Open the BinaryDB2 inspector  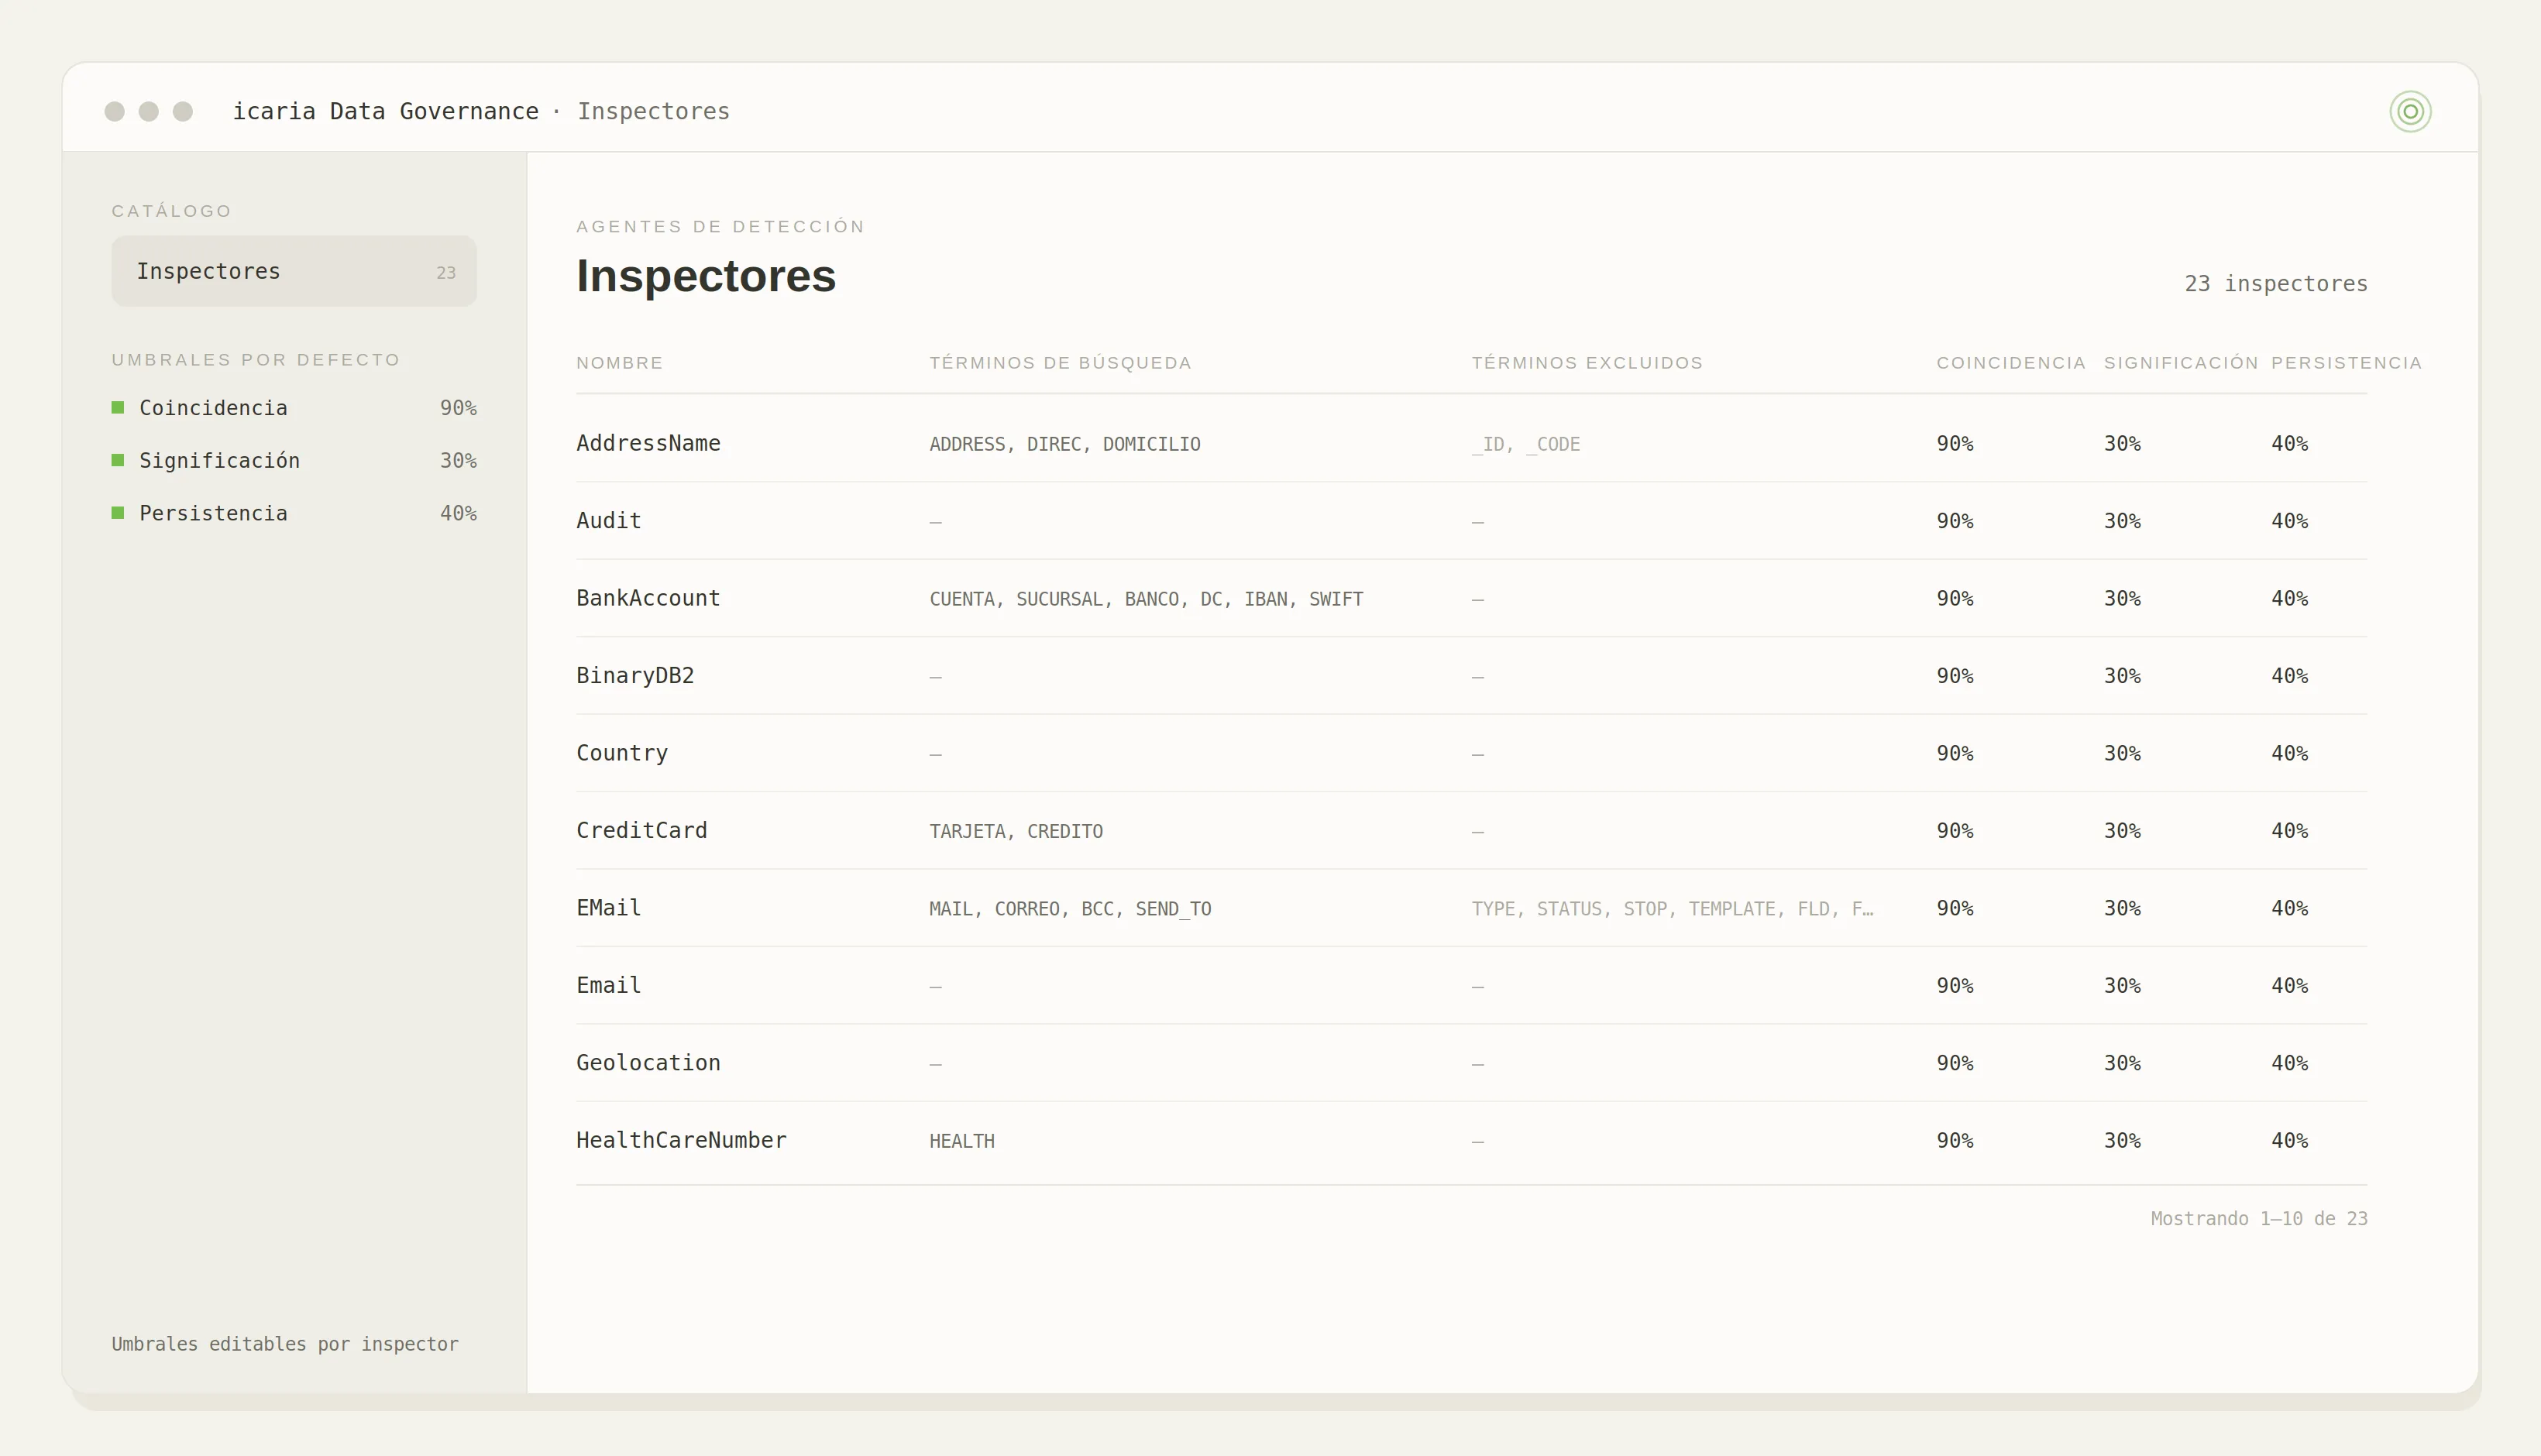(x=1471, y=676)
